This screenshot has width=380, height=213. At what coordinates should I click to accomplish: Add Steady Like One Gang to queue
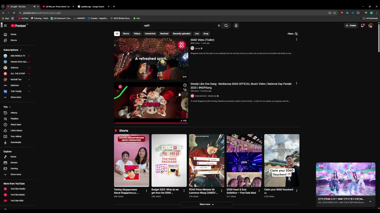[x=185, y=90]
